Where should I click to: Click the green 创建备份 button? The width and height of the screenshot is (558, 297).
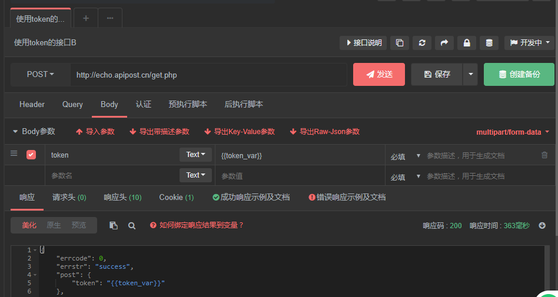(519, 74)
